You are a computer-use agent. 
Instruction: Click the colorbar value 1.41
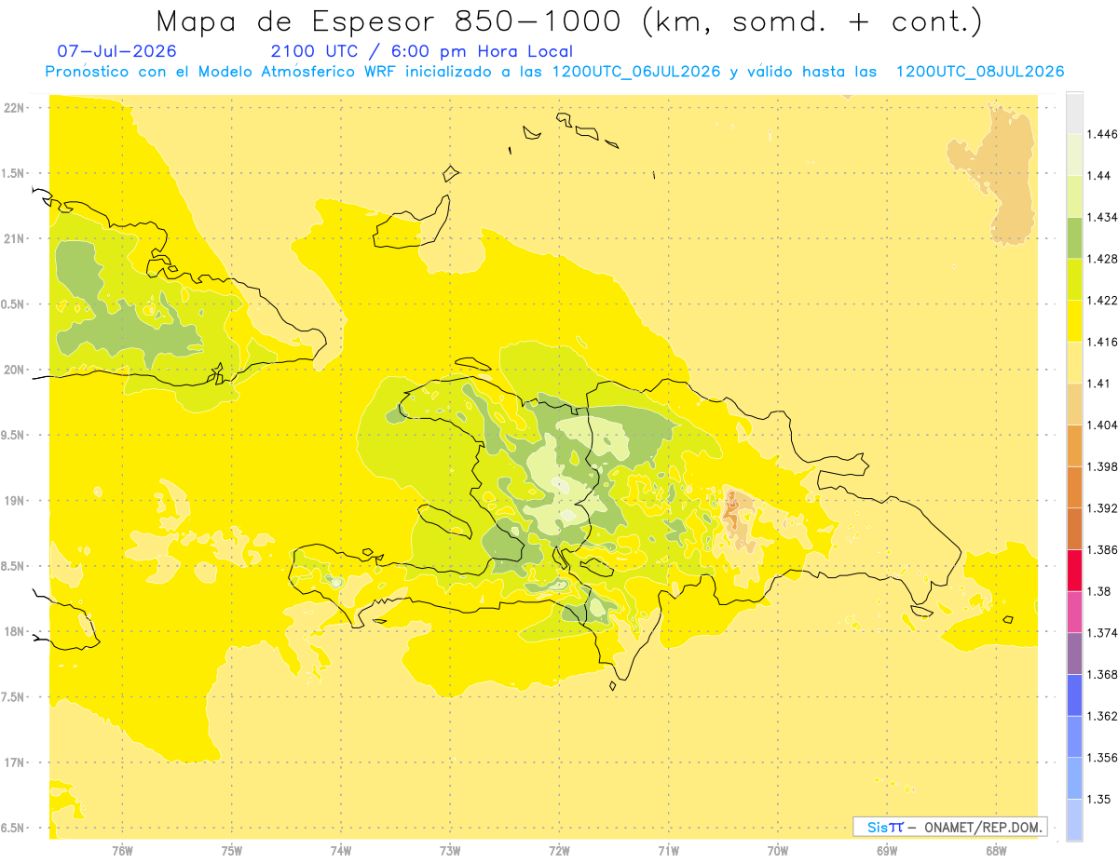click(x=1098, y=384)
